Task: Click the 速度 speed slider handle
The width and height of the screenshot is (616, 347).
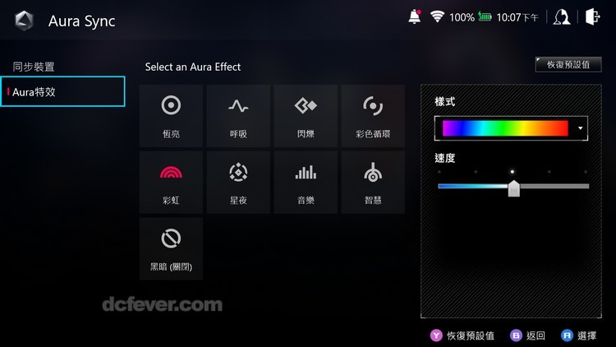Action: tap(513, 188)
